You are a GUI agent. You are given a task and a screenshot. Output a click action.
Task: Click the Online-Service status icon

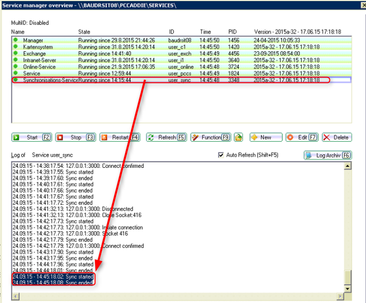15,67
